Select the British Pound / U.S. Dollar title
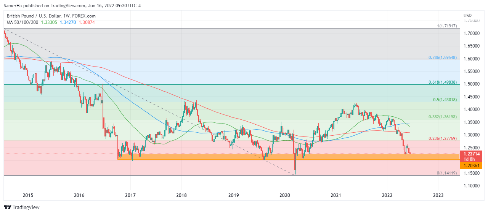 coord(51,16)
